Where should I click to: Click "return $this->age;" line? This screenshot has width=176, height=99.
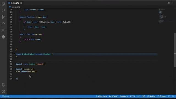coord(32,39)
